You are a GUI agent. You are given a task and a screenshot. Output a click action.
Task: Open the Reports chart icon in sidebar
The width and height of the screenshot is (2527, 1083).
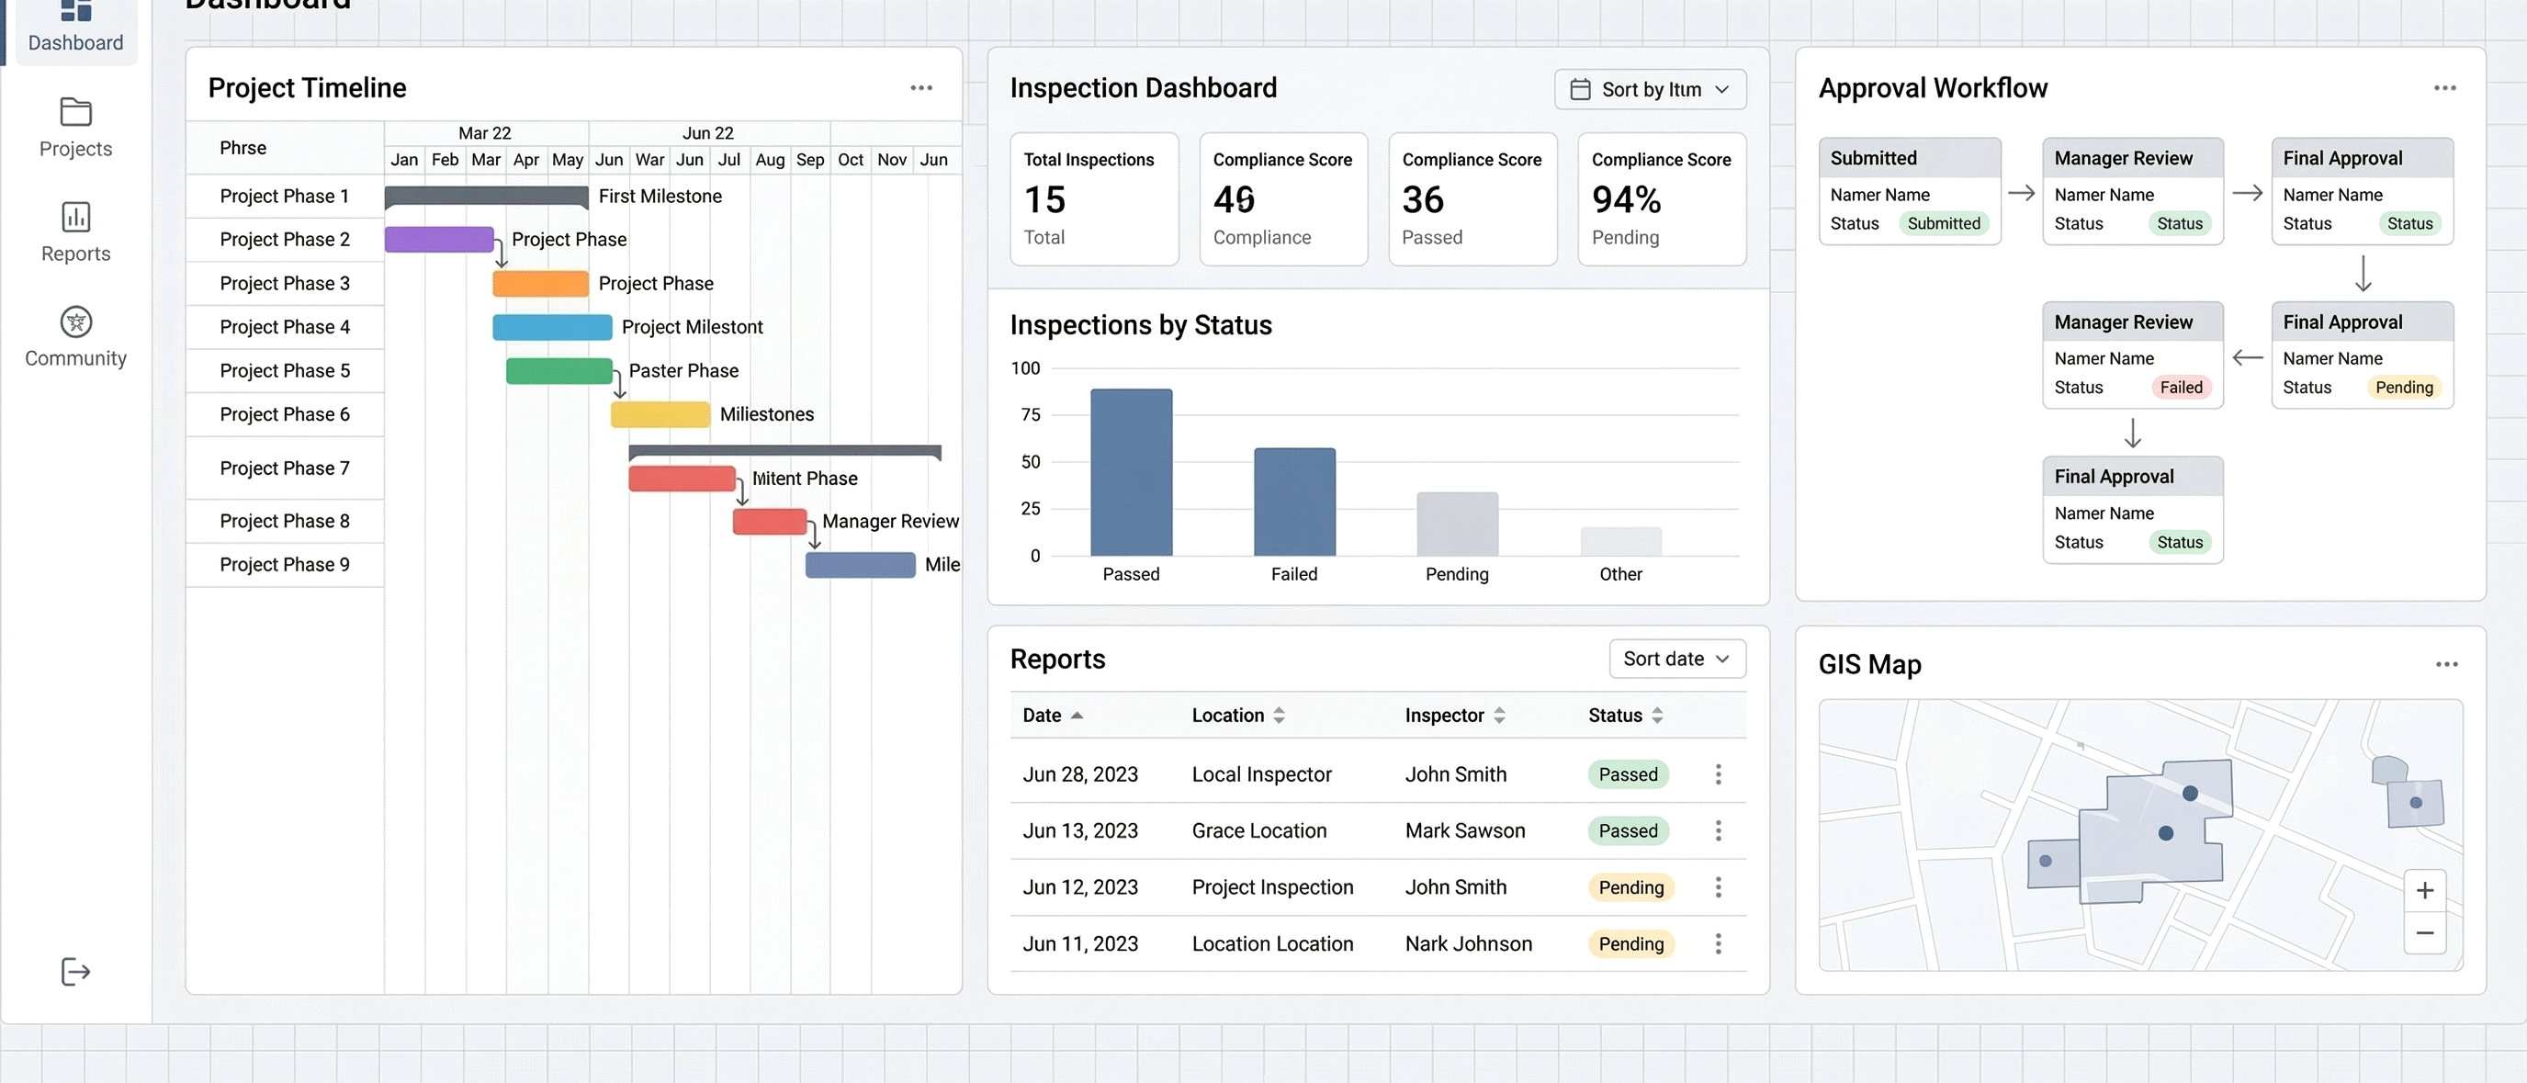75,217
